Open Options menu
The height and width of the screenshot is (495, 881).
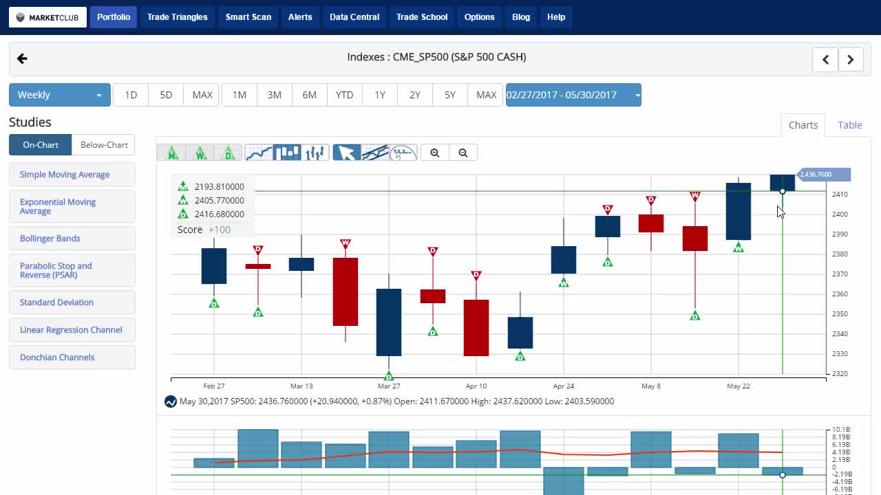point(479,17)
